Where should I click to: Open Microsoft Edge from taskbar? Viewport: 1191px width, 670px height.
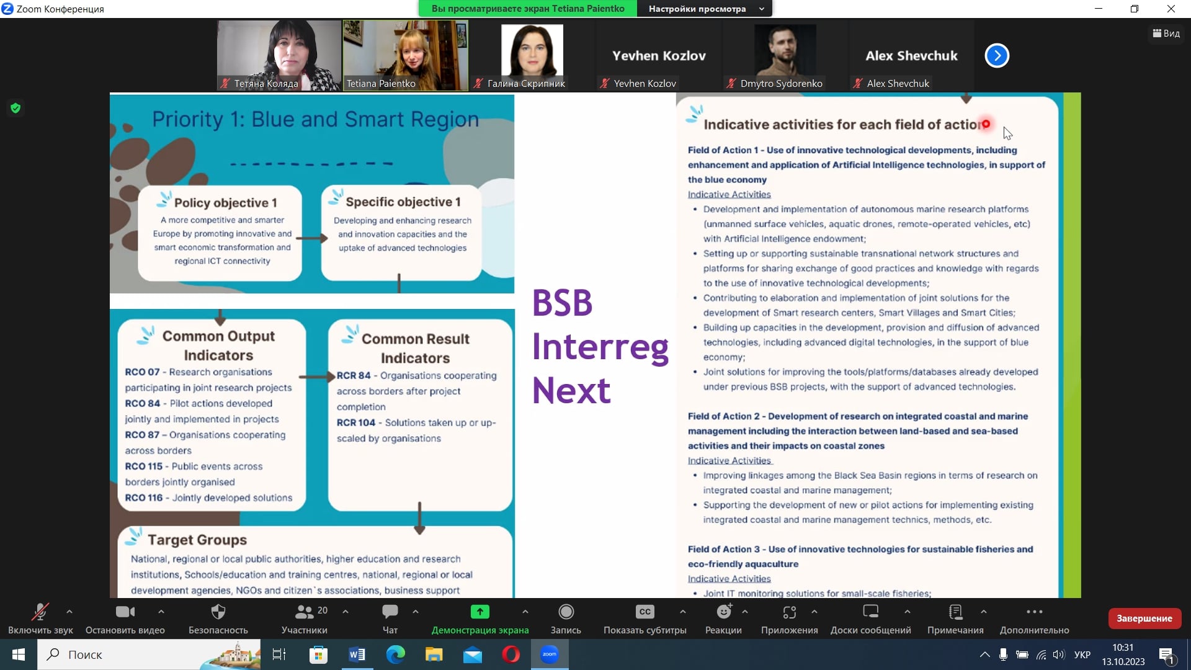[x=395, y=654]
